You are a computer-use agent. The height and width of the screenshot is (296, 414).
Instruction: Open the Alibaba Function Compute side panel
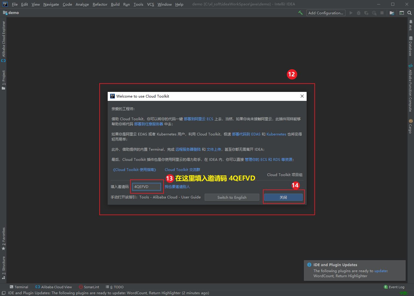pyautogui.click(x=410, y=88)
